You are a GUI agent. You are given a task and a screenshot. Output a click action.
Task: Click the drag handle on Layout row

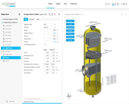point(19,58)
